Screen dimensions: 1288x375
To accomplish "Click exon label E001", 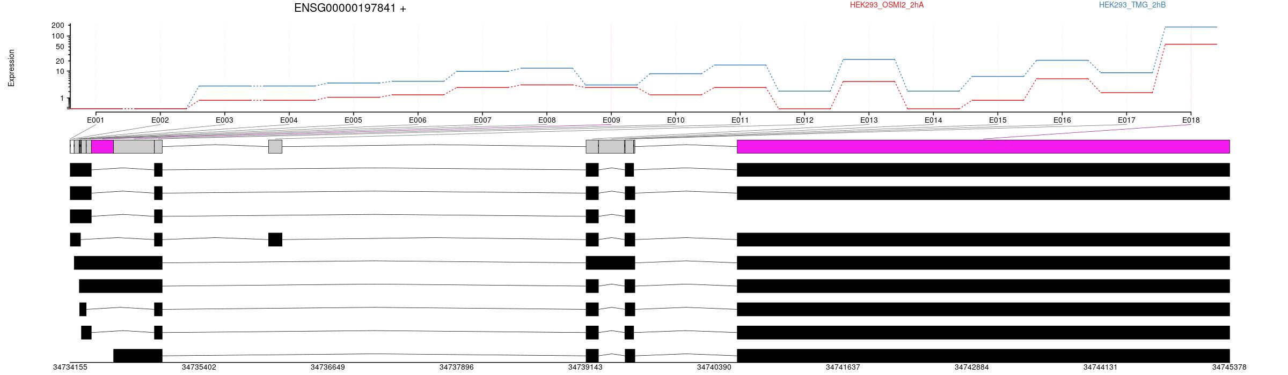I will tap(96, 121).
